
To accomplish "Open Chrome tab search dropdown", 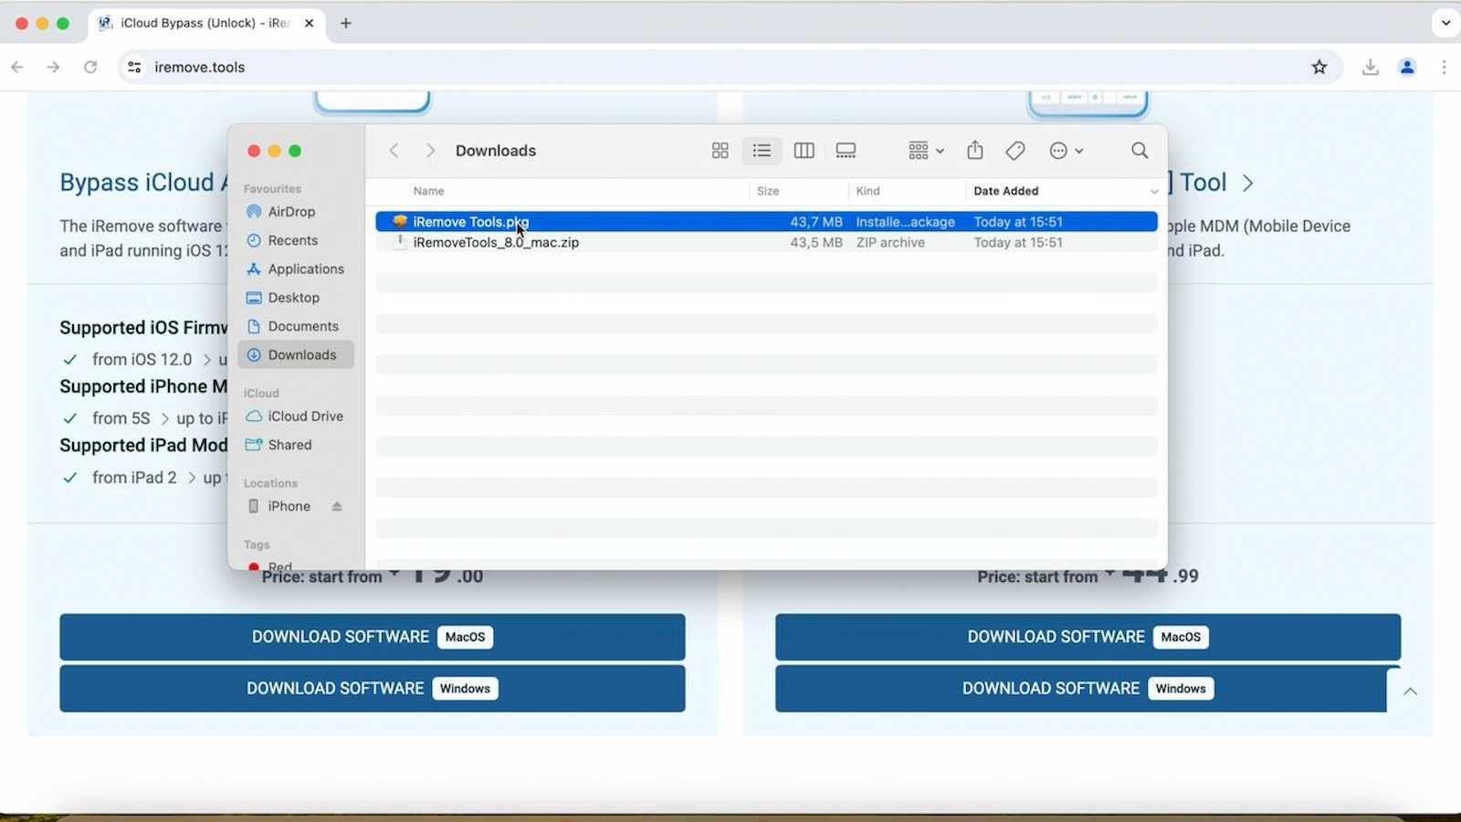I will 1445,23.
